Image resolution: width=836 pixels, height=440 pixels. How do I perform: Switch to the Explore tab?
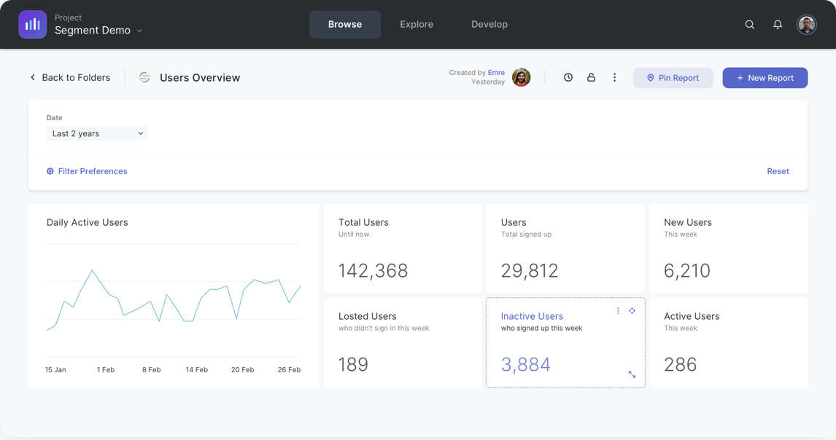(417, 25)
